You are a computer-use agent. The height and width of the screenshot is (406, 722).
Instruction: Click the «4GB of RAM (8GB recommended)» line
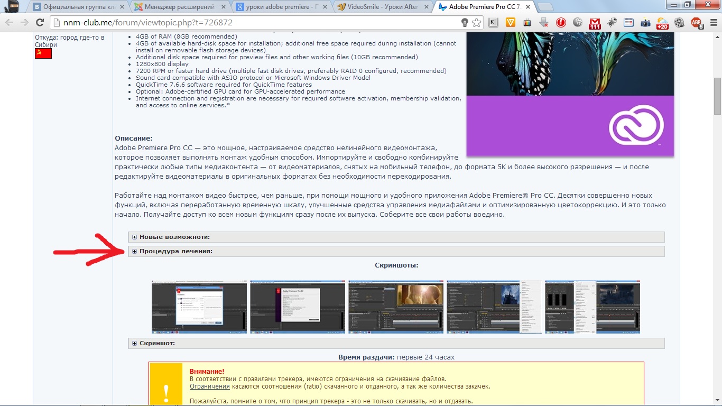point(187,36)
